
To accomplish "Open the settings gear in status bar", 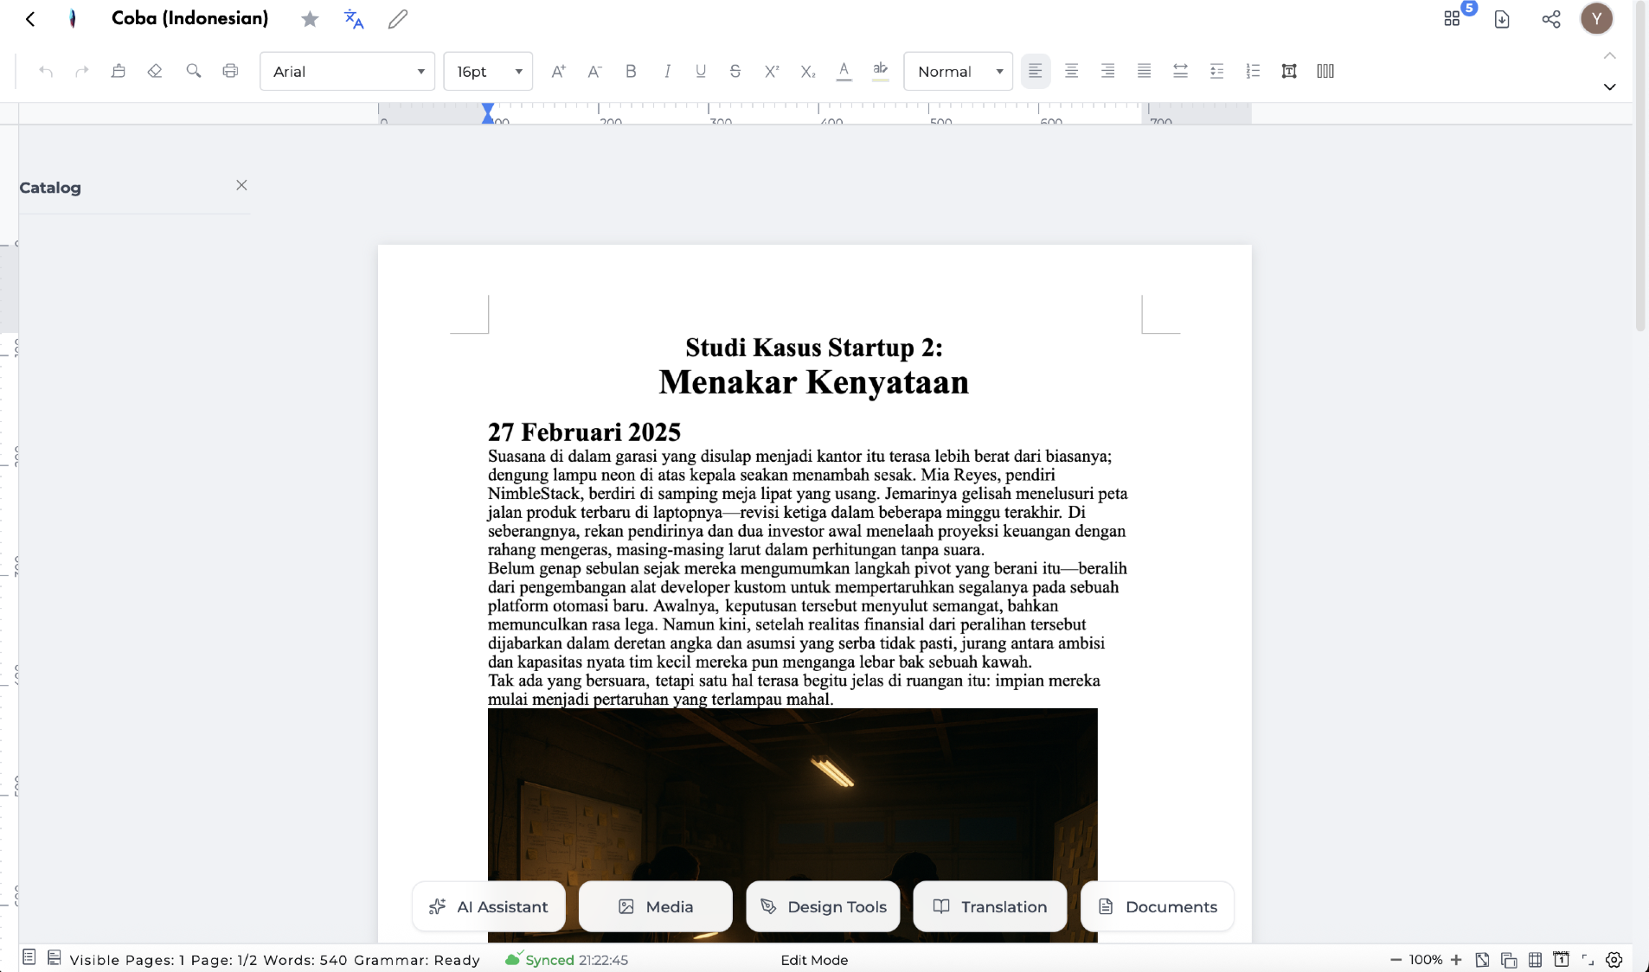I will (x=1614, y=960).
